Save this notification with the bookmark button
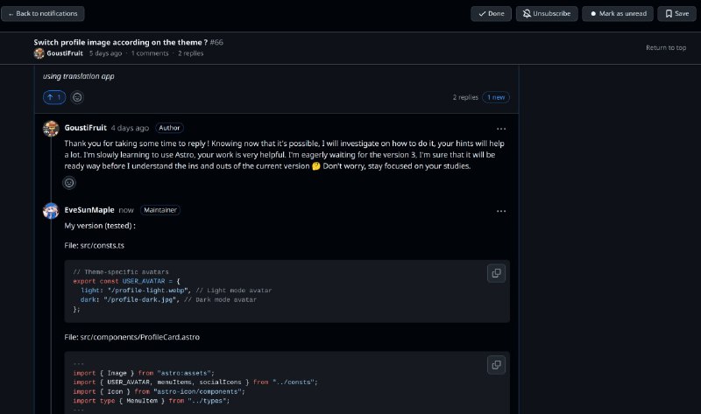The width and height of the screenshot is (701, 414). [x=676, y=14]
